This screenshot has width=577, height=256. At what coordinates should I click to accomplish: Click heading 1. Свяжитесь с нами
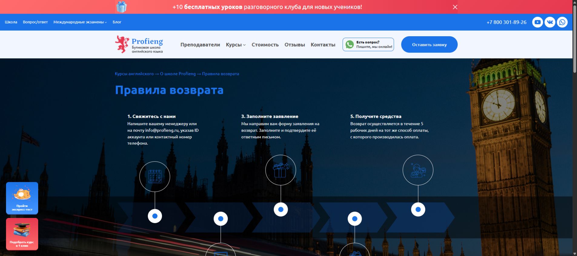(151, 116)
